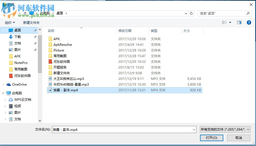Unpin 桌面 using its pin icon
The image size is (256, 146).
pos(35,30)
